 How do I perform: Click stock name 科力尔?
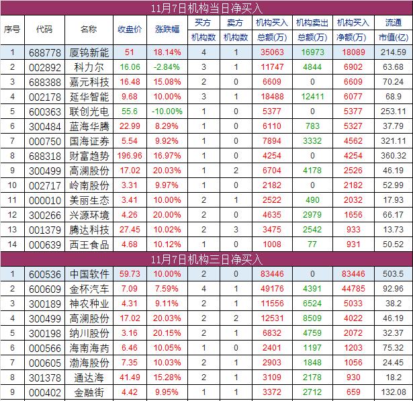pos(89,67)
